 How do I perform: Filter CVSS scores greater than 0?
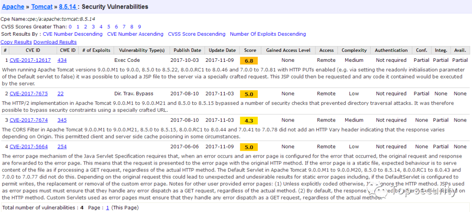[70, 27]
